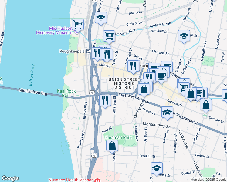Click the N Clinton St label
Viewport: 227px width, 182px height.
pos(218,40)
